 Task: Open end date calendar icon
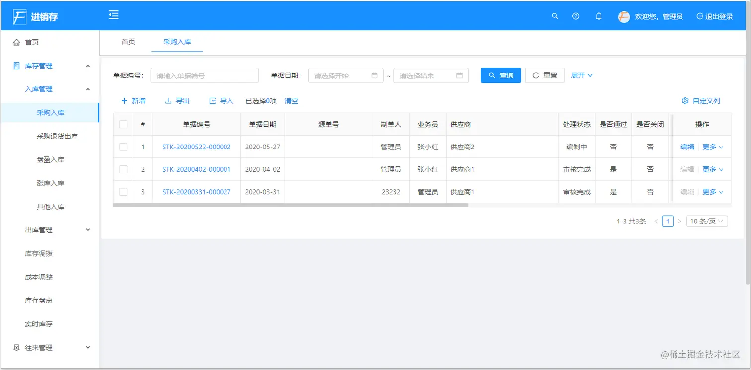459,75
